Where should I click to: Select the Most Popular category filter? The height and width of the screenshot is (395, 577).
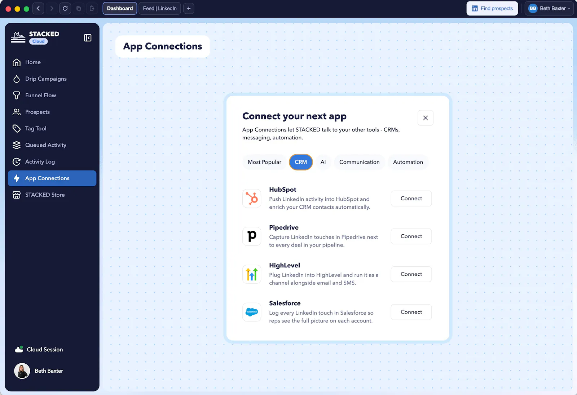pos(264,162)
